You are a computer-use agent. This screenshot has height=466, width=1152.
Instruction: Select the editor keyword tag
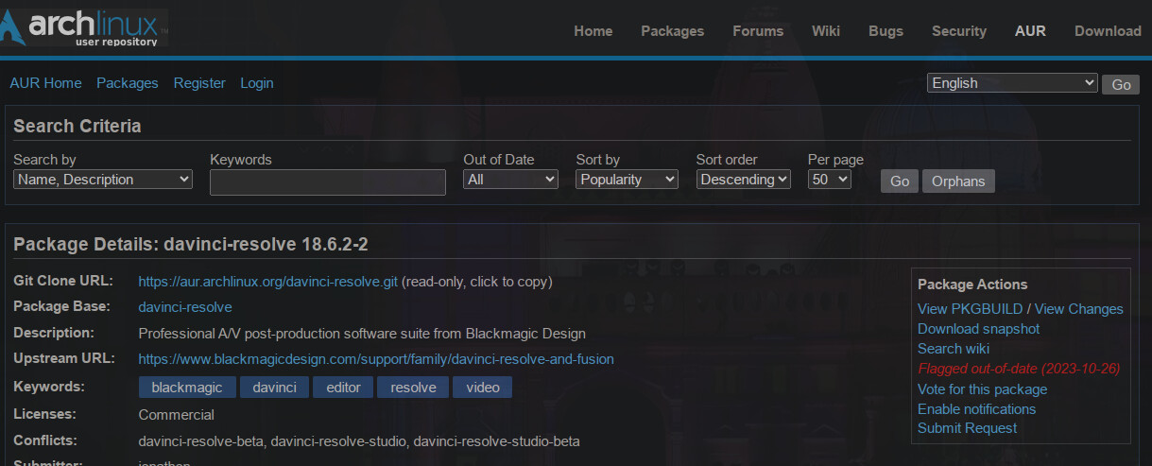343,388
